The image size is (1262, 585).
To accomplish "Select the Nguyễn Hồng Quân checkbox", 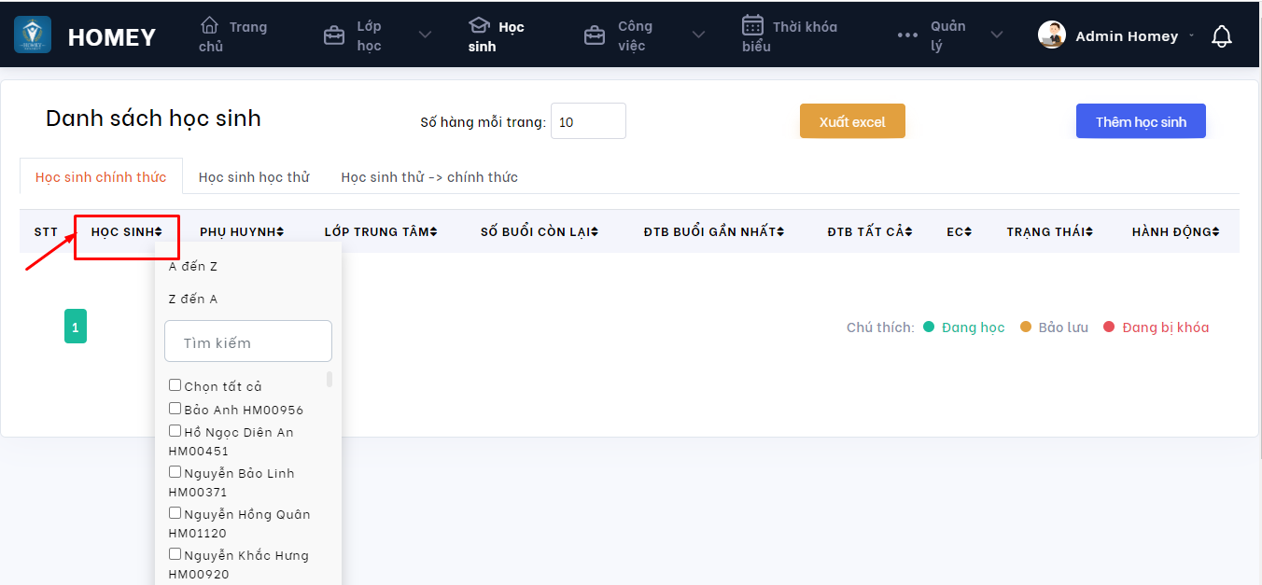I will 175,513.
